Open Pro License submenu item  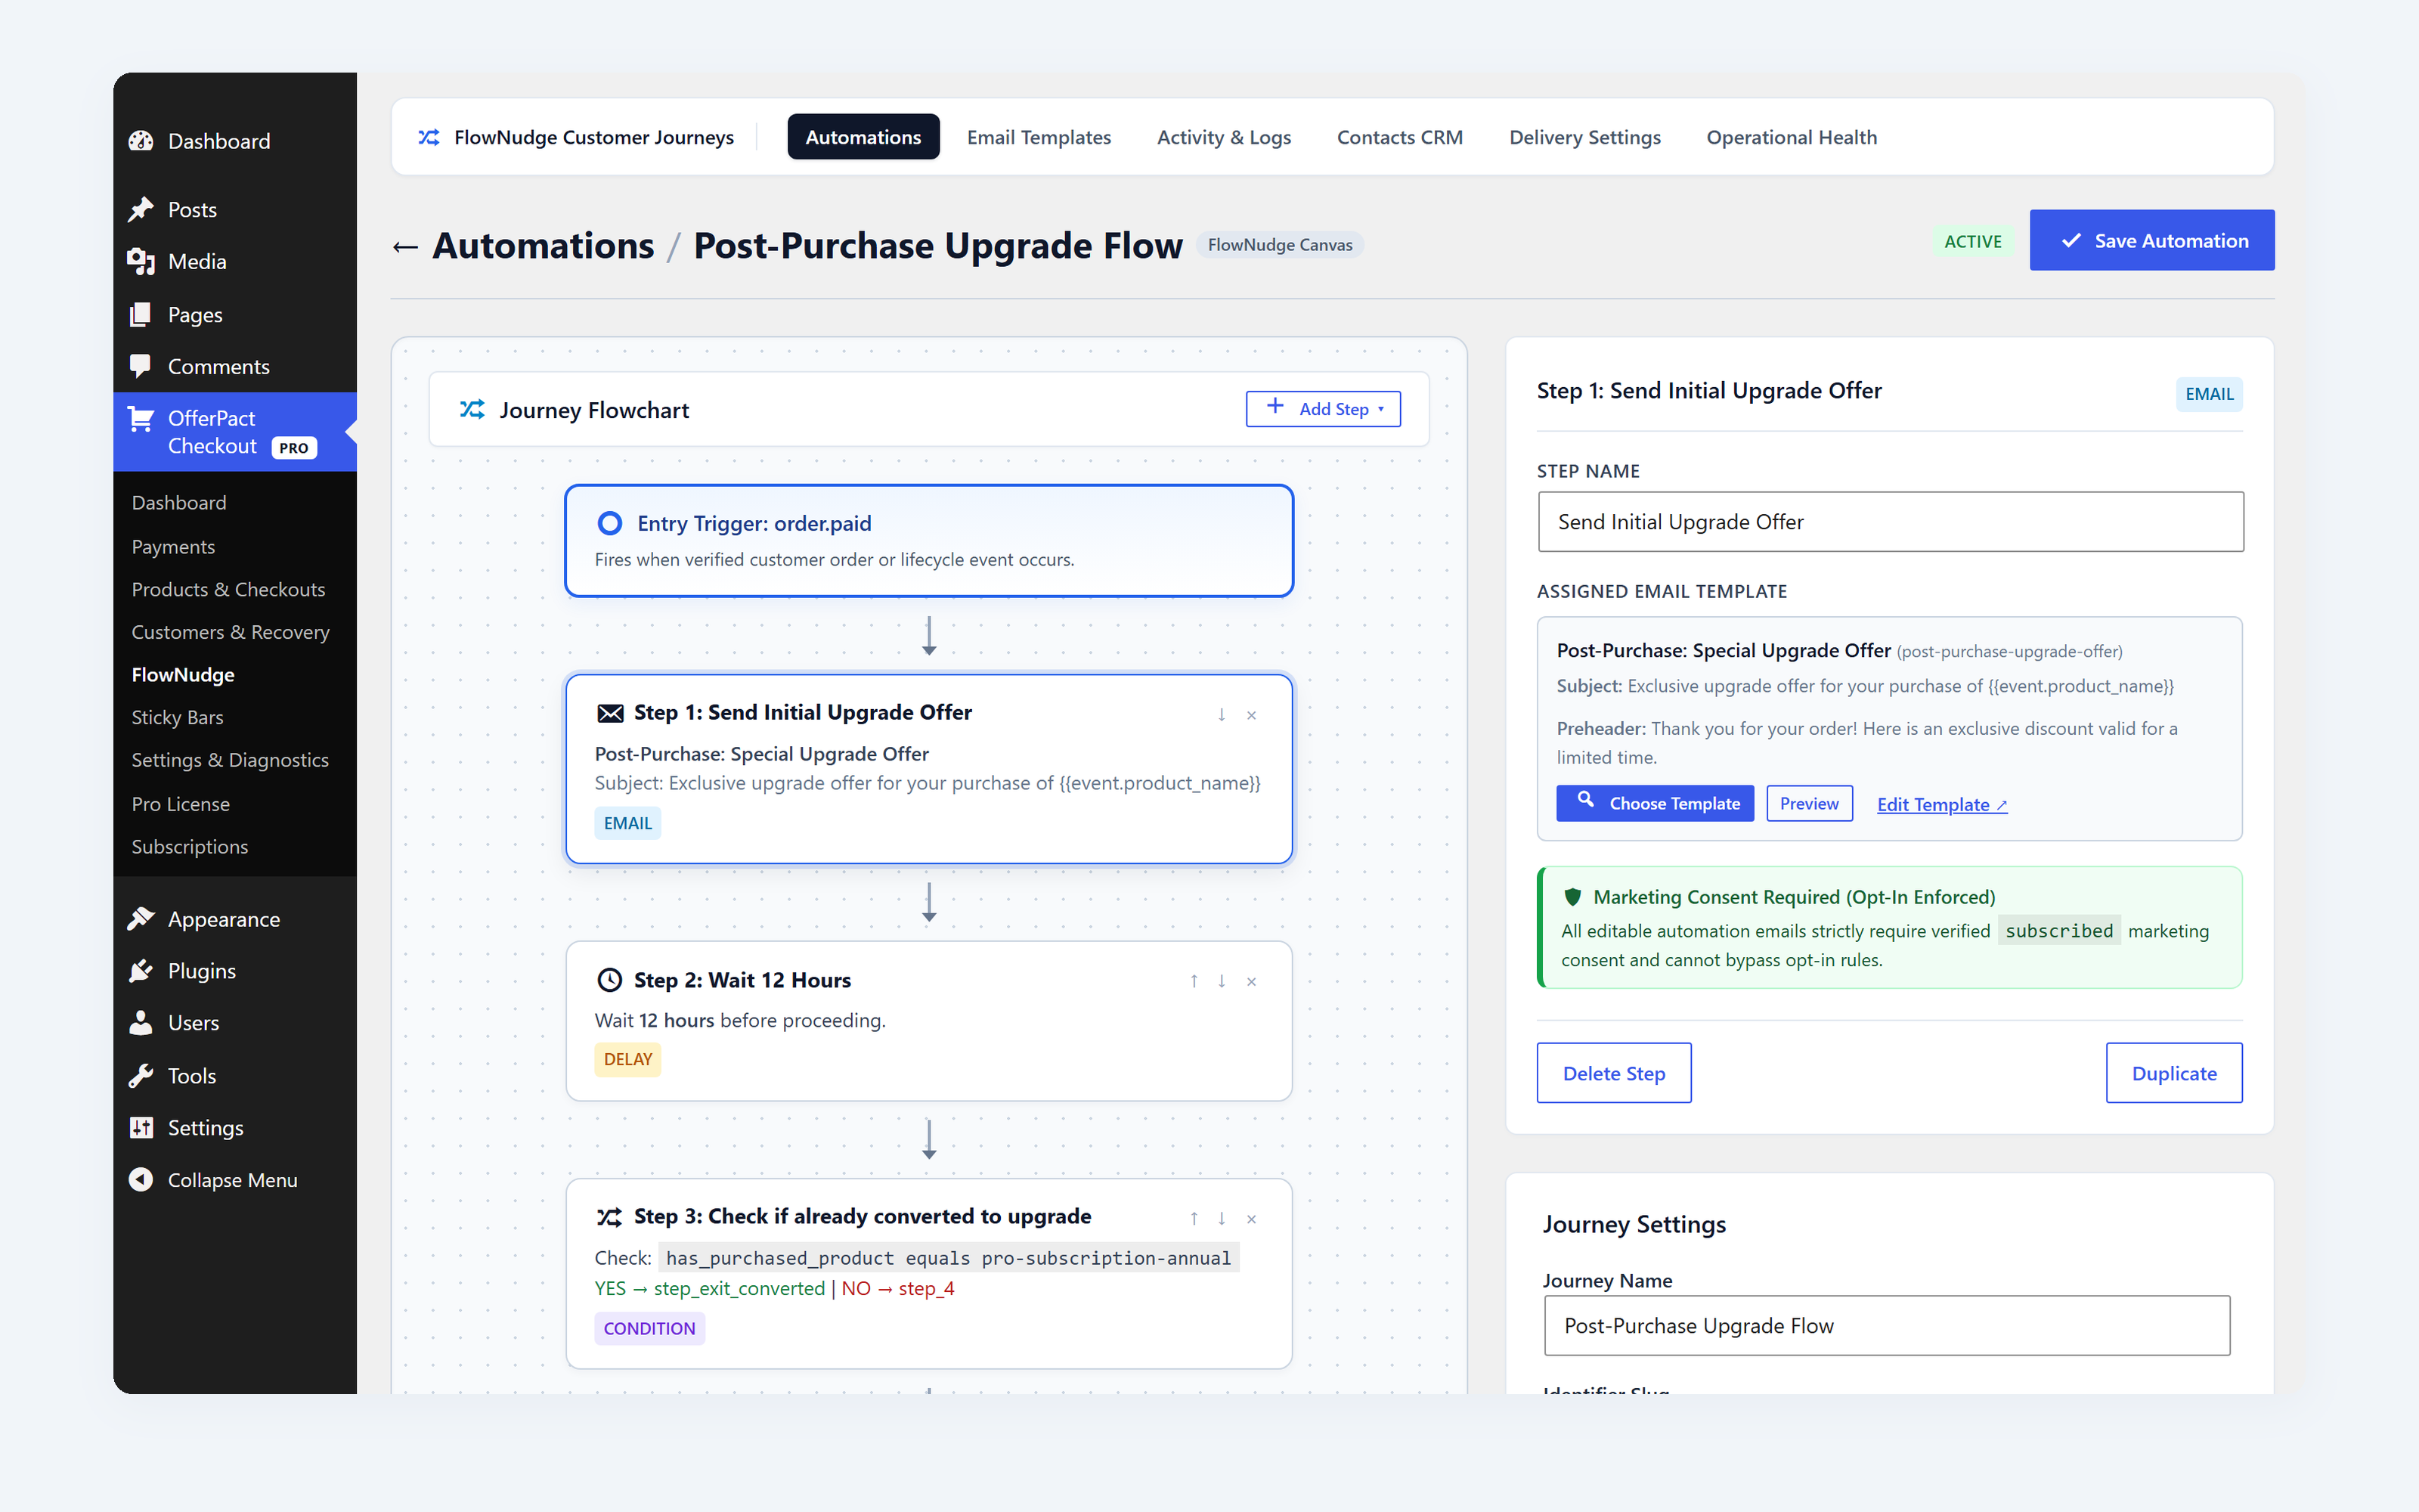(x=235, y=804)
